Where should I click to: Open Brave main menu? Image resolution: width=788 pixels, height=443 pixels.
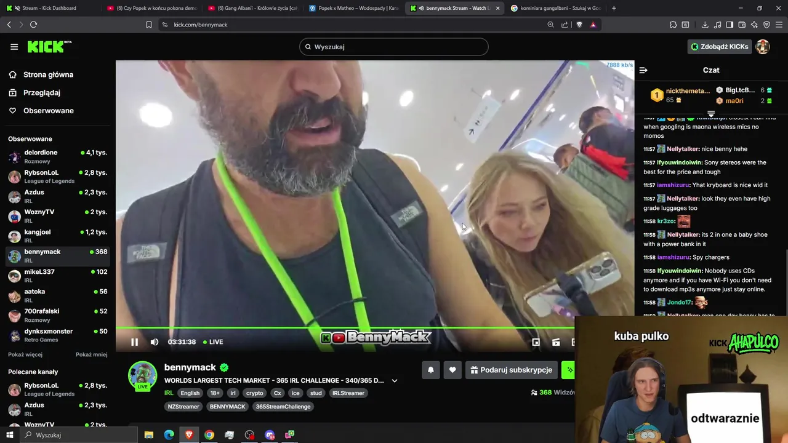click(779, 25)
